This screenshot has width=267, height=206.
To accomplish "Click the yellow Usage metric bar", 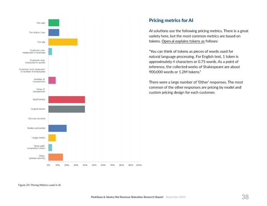I will [52, 138].
